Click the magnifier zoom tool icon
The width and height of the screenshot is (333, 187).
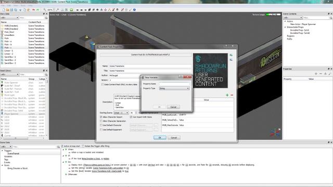tap(45, 10)
